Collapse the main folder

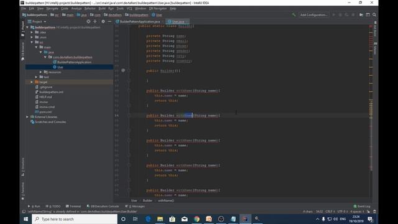coord(36,47)
